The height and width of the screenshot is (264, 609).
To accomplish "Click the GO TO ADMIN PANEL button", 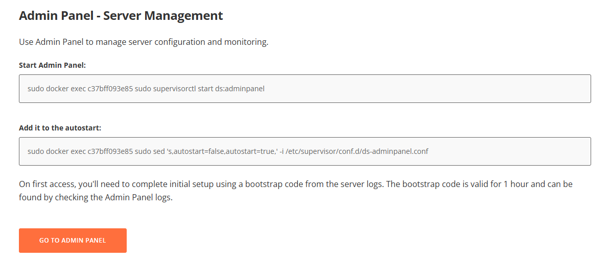I will [x=73, y=241].
